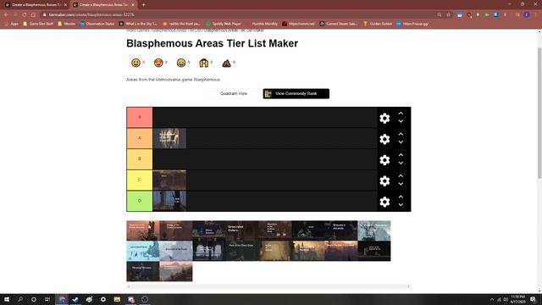Click the horizontal scrollbar below thumbnails
The height and width of the screenshot is (305, 542).
[268, 286]
